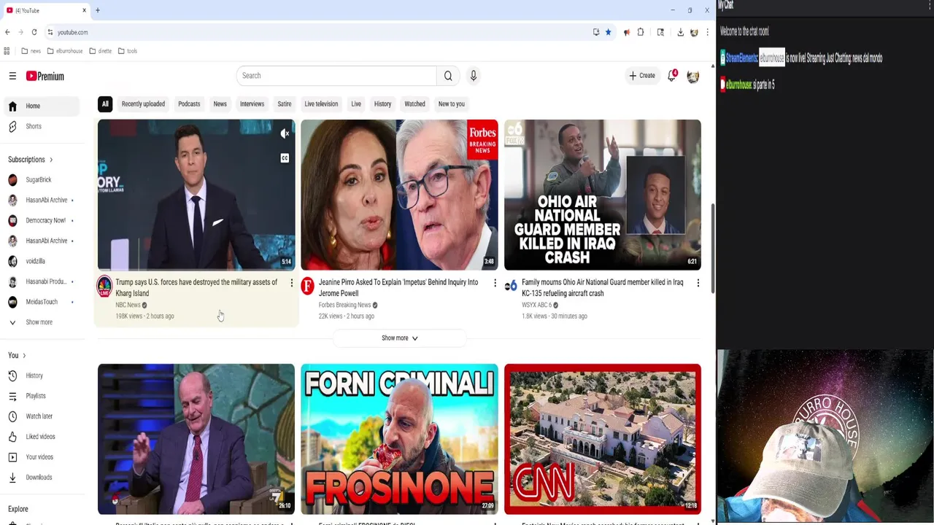Bookmark page with star icon

tap(608, 32)
